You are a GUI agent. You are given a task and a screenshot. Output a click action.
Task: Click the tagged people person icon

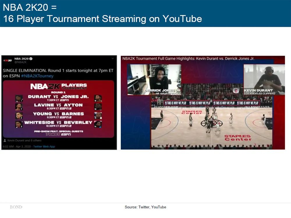click(5, 140)
